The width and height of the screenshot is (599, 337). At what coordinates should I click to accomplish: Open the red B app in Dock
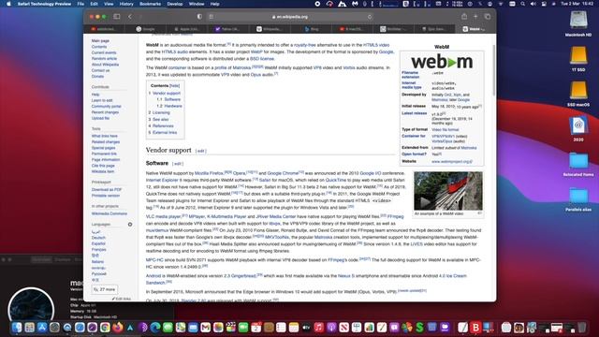point(475,327)
